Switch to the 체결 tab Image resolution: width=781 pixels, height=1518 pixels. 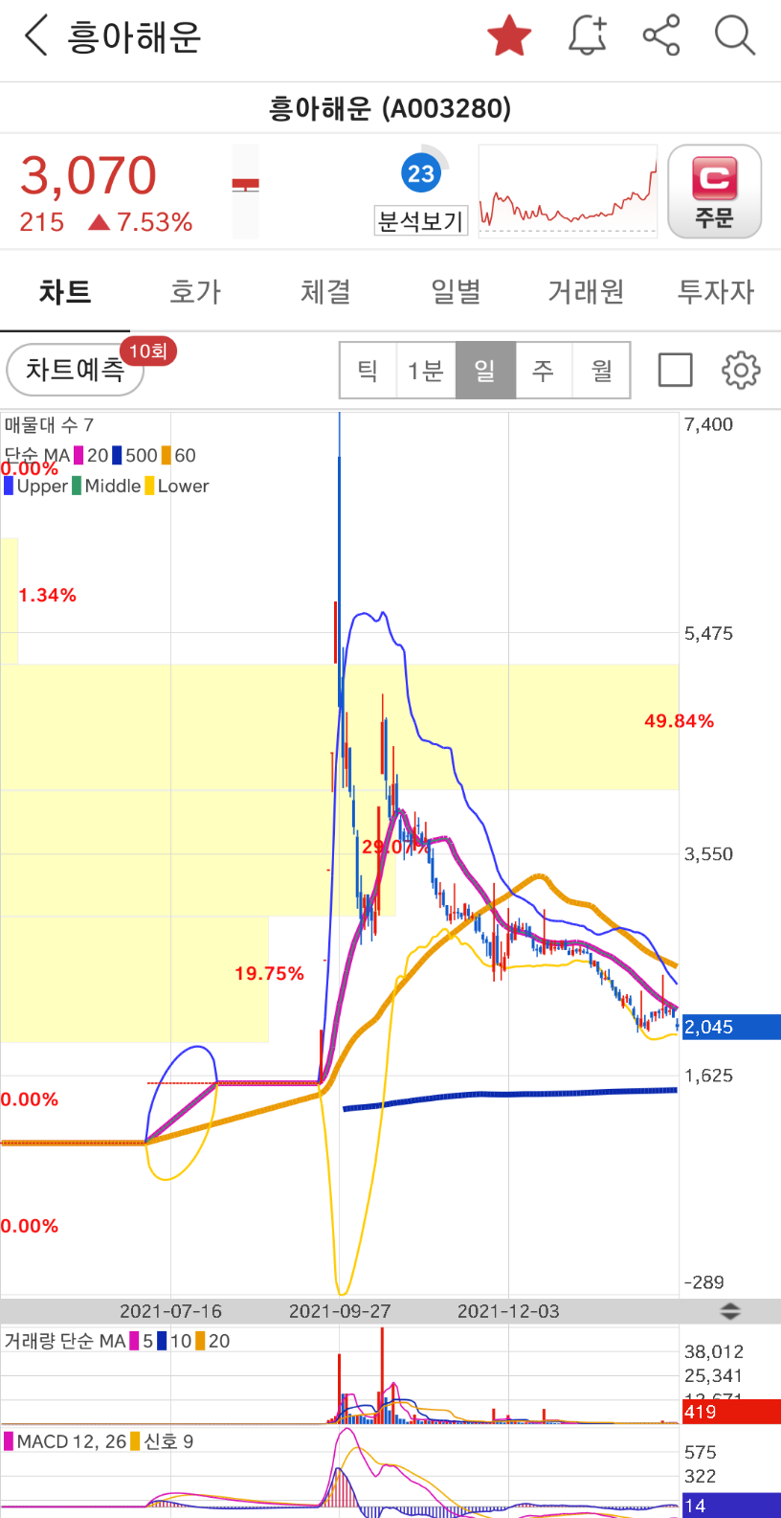coord(325,291)
